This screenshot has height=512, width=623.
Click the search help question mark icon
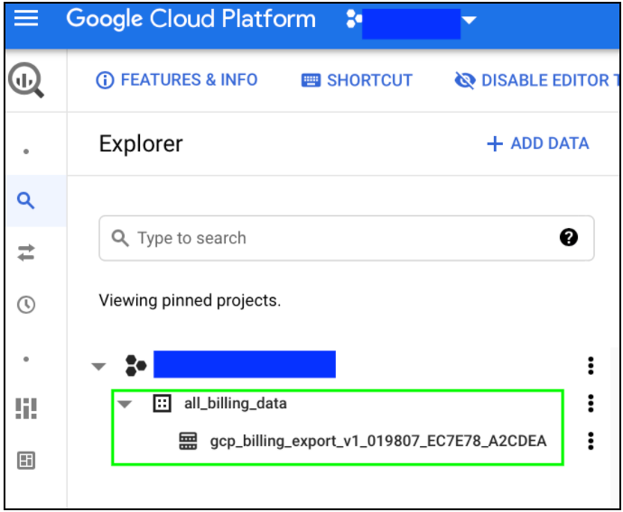(x=569, y=238)
